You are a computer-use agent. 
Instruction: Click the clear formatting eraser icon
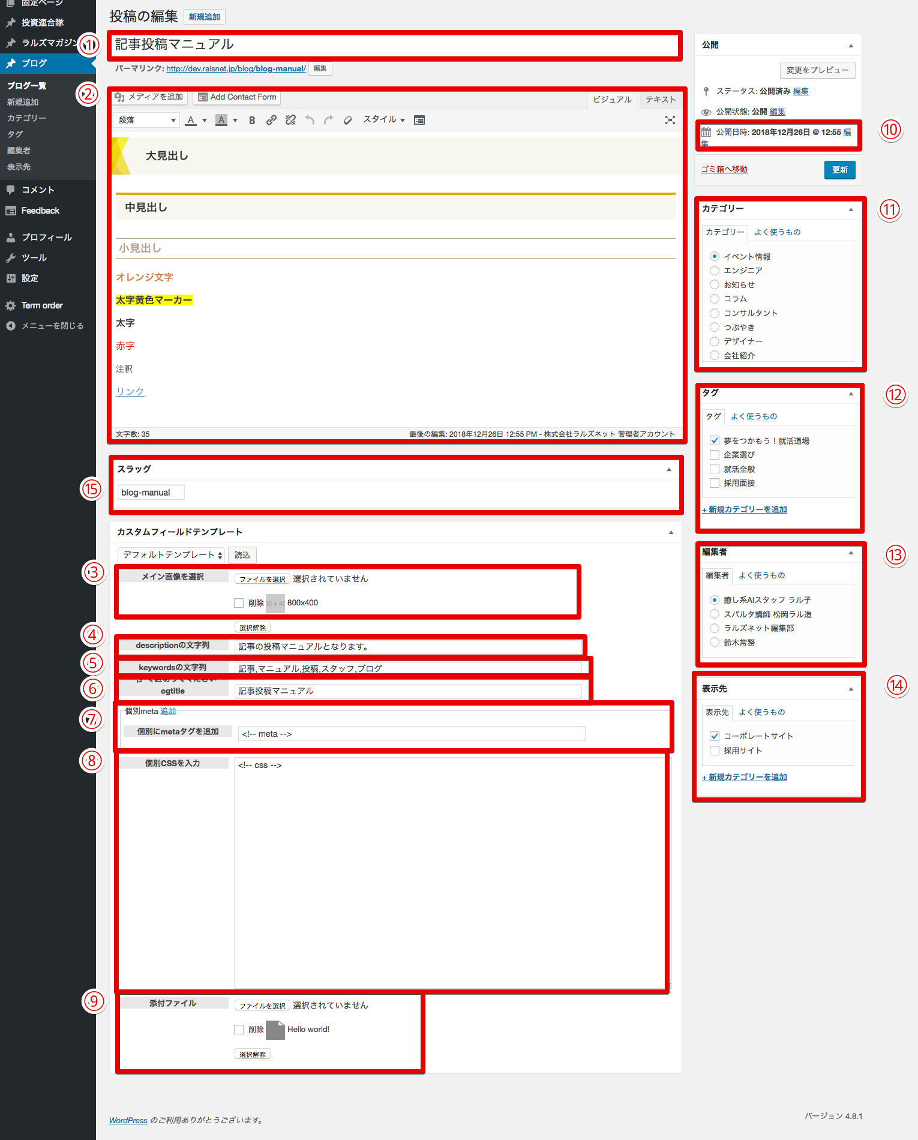[347, 121]
